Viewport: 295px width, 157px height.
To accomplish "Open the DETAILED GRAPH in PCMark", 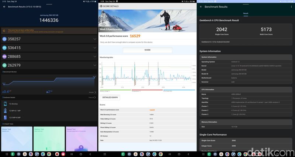I will click(110, 97).
